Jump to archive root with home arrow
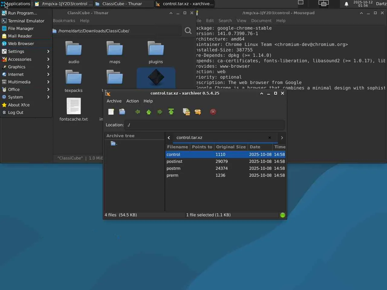Viewport: 387px width, 290px height. coord(171,112)
